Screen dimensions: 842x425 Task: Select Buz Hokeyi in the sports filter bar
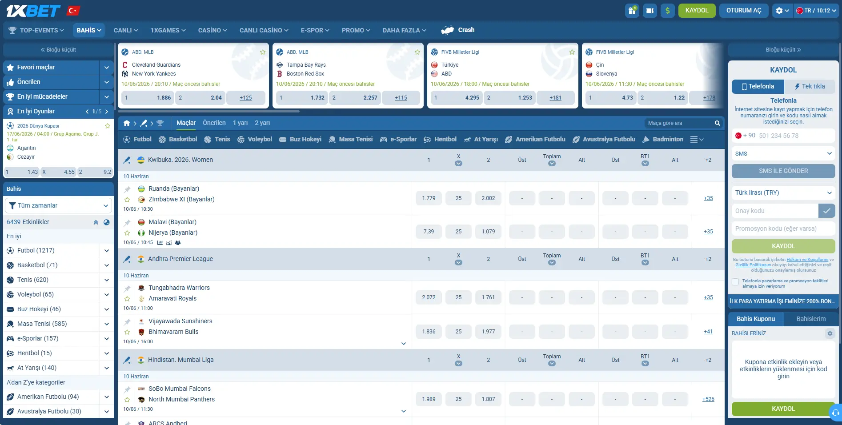300,140
